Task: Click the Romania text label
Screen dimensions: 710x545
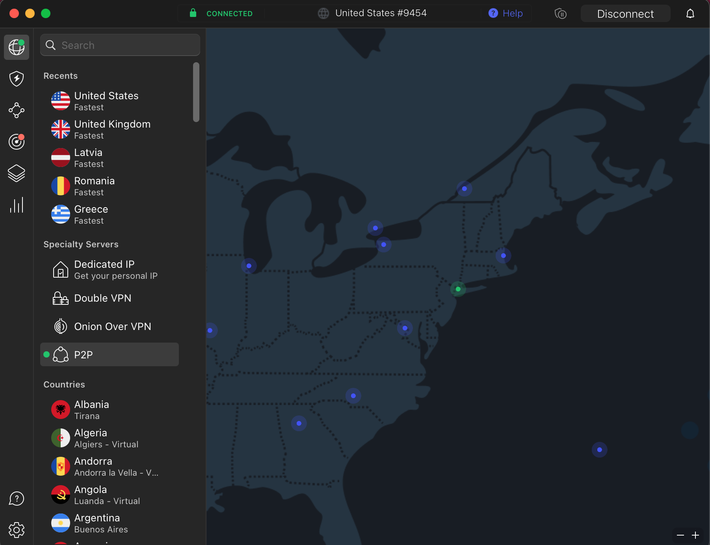Action: point(95,181)
